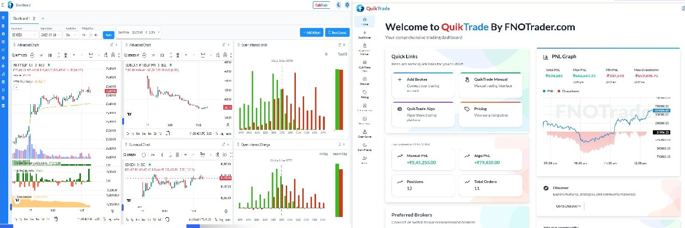Open the hamburger menu in Dashboard window
This screenshot has width=685, height=228.
3,5
